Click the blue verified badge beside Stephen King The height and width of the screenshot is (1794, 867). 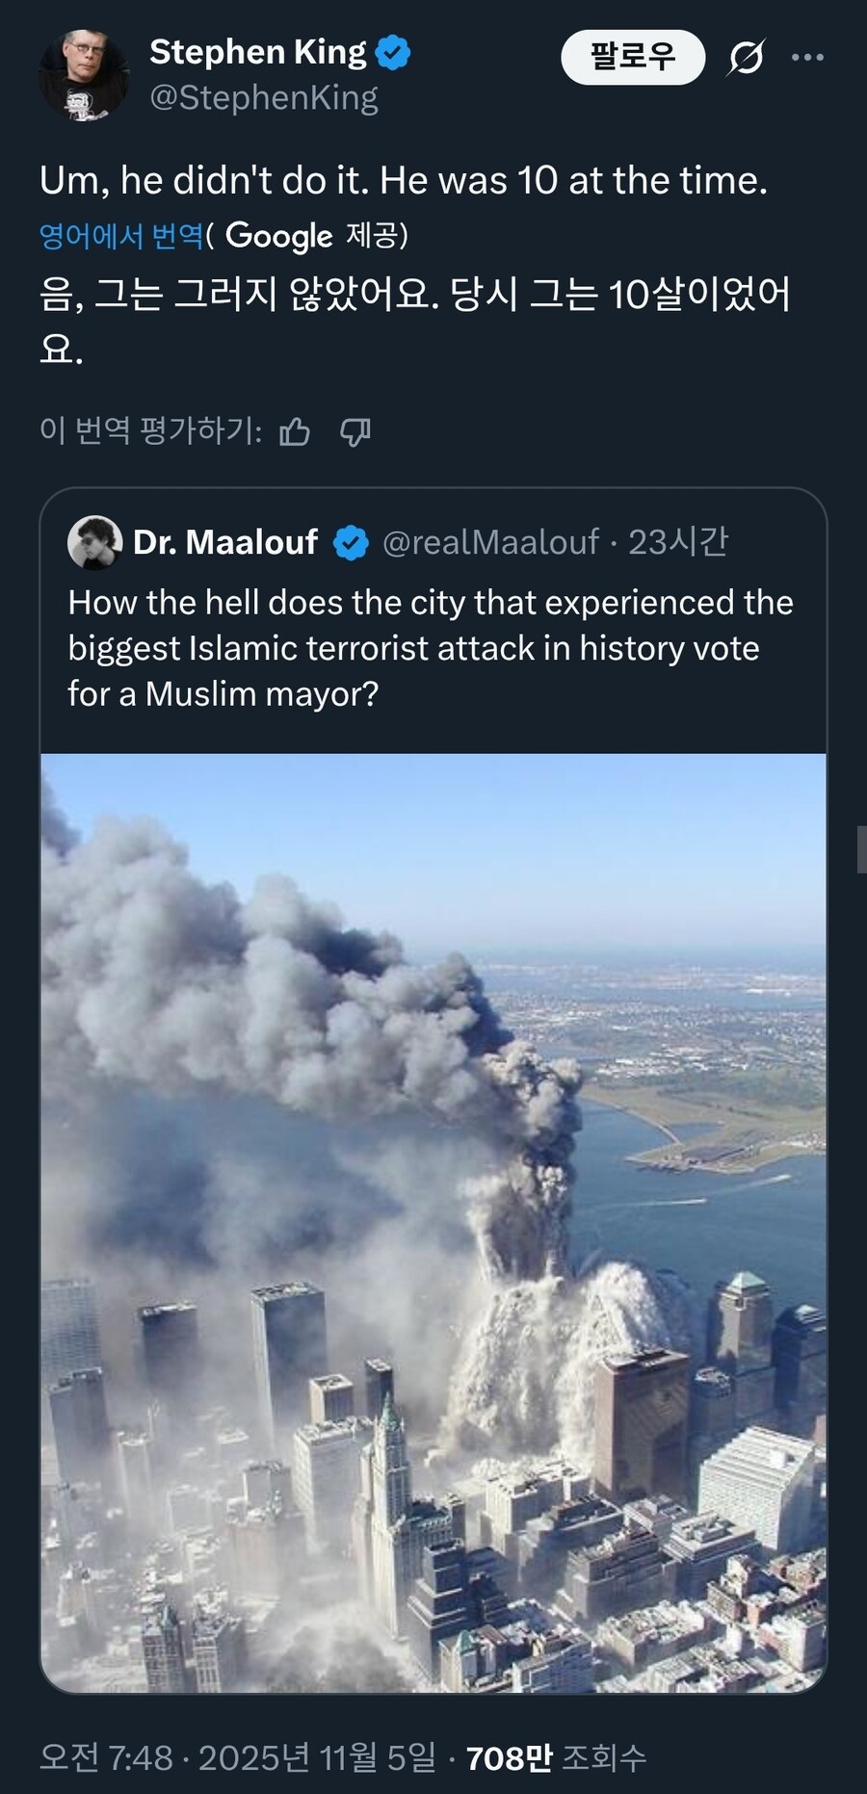(x=393, y=52)
